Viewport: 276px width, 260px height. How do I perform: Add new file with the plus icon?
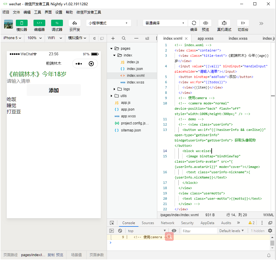point(113,38)
